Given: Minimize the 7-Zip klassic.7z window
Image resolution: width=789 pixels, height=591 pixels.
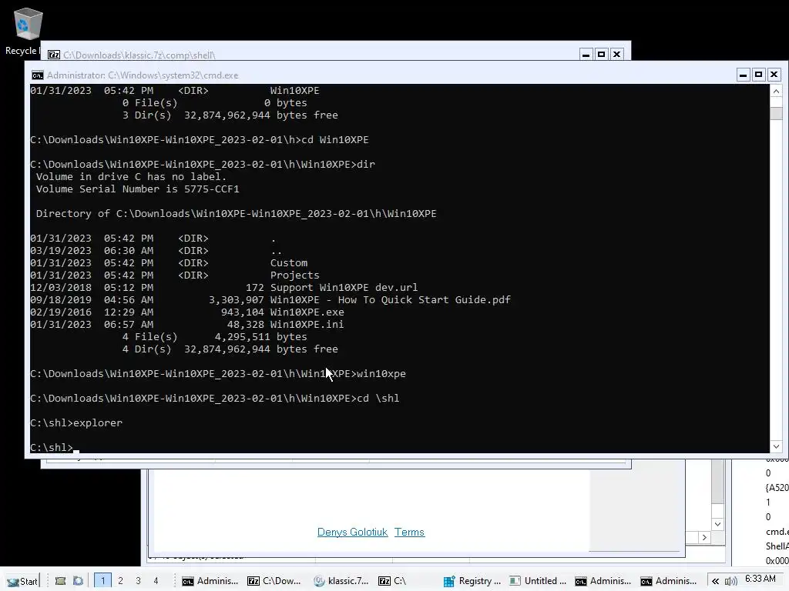Looking at the screenshot, I should [x=586, y=55].
